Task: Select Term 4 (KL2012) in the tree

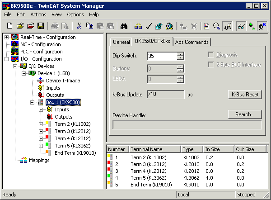Action: [x=73, y=138]
